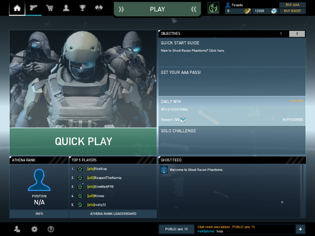
Task: Open the Solo Challenge objective
Action: (232, 140)
